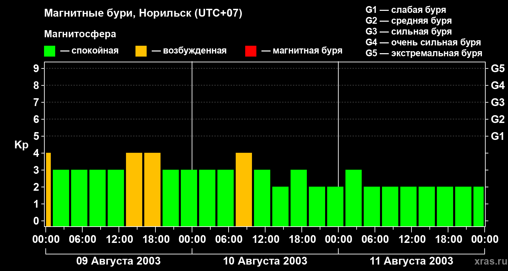
Task: Select the 'G5 — экстремальная буря' legend line
Action: [424, 53]
